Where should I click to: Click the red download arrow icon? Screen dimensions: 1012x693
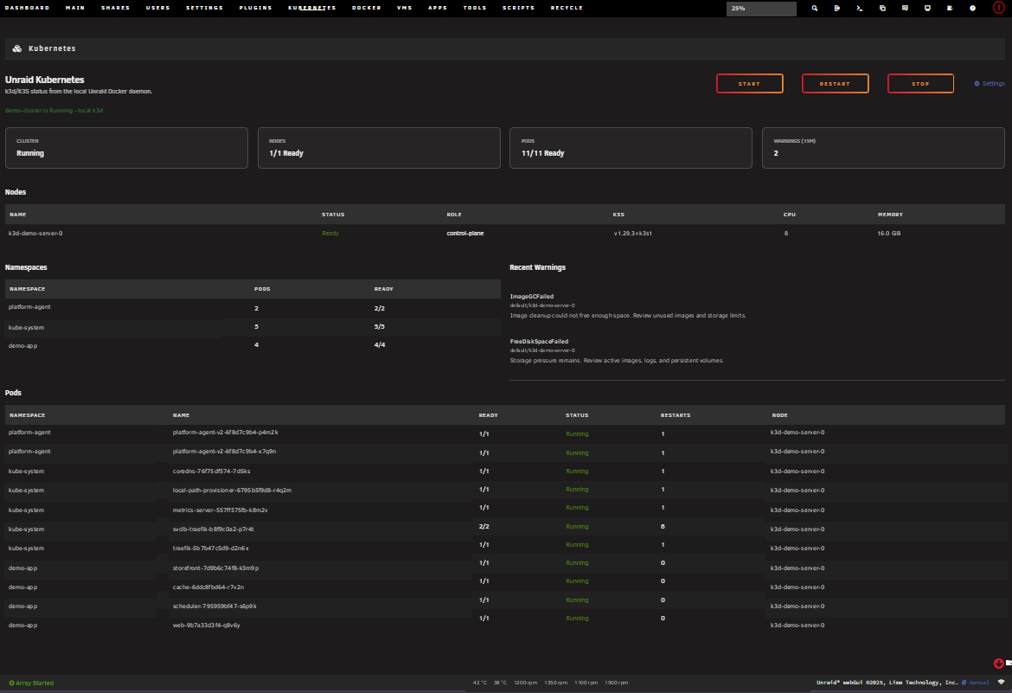[x=998, y=664]
